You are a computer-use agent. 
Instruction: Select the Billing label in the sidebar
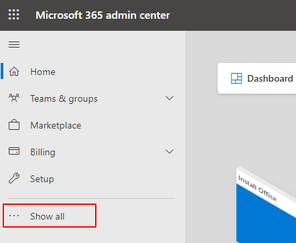click(x=43, y=152)
